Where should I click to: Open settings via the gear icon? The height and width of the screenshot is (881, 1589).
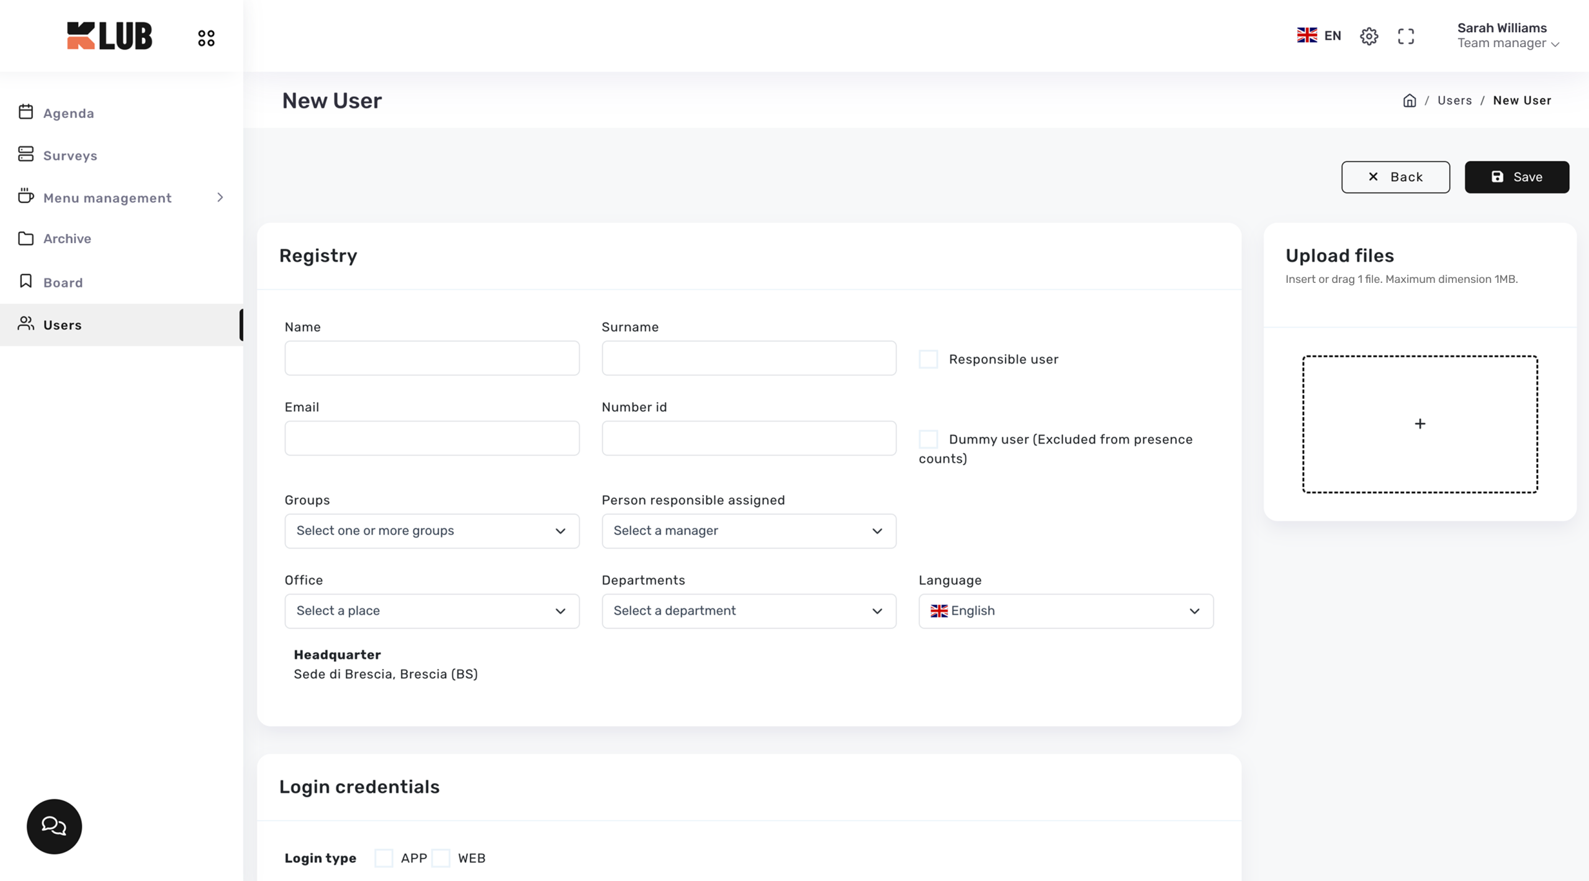[1369, 36]
